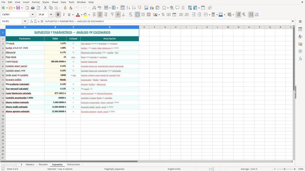Click the Copy icon

point(51,8)
